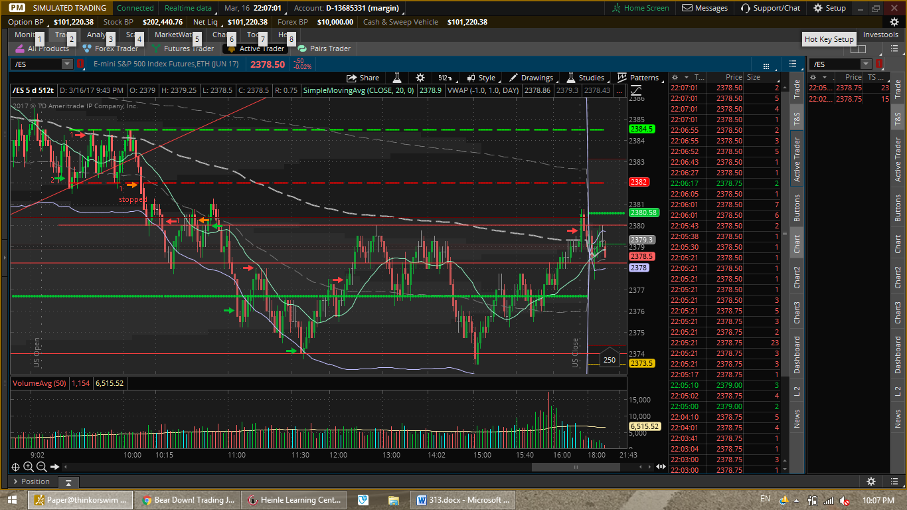
Task: Open the Home Screen
Action: pos(640,8)
